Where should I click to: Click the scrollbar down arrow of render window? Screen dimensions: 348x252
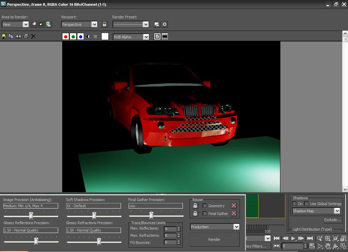click(345, 190)
